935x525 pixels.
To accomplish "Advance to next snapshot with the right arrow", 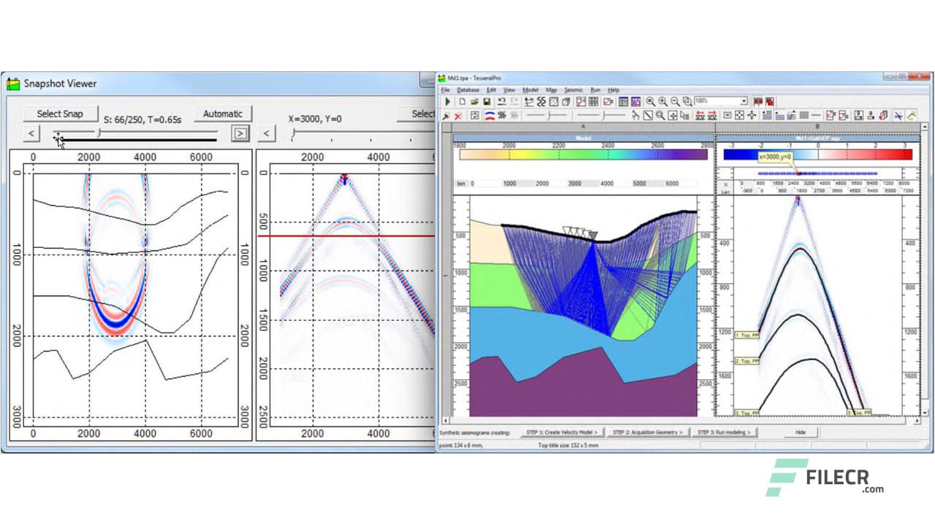I will tap(241, 133).
